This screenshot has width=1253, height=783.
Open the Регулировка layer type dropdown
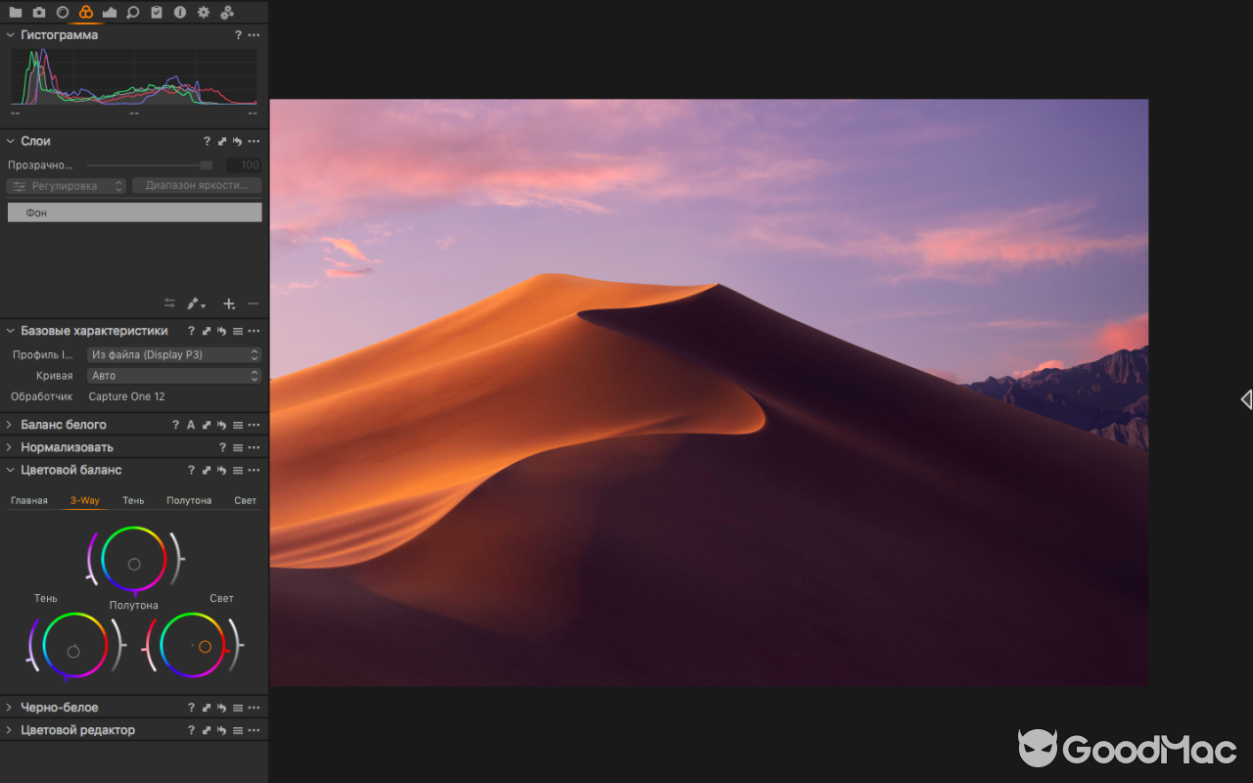[66, 185]
